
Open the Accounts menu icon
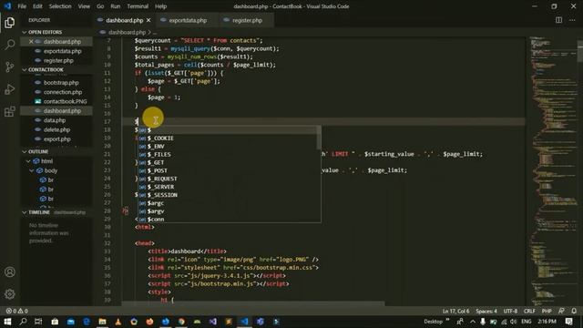pyautogui.click(x=10, y=272)
